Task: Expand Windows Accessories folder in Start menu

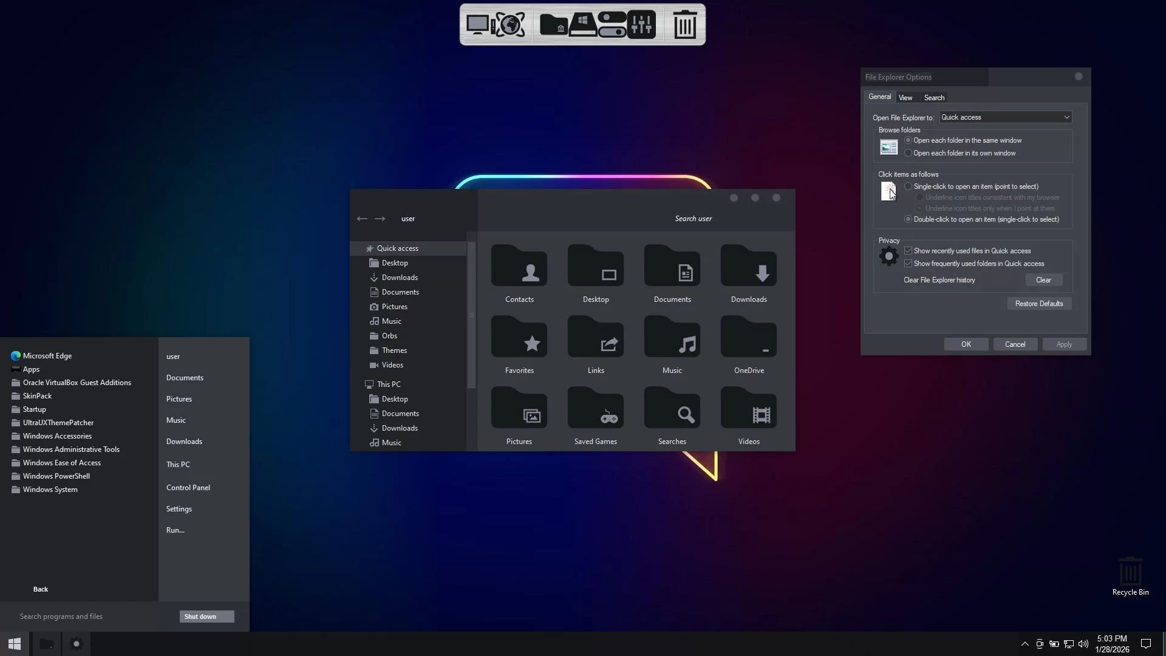Action: 57,436
